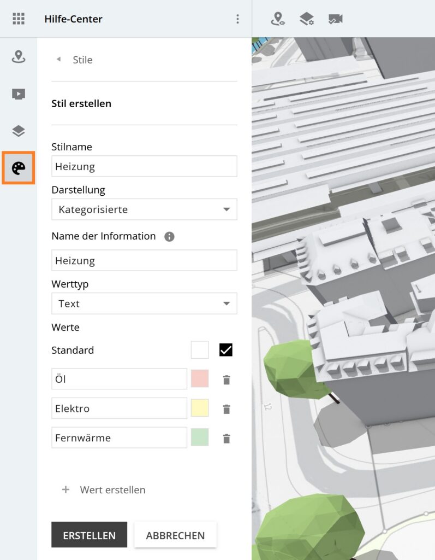Delete the Fernwärme value row
This screenshot has width=435, height=560.
(x=227, y=439)
